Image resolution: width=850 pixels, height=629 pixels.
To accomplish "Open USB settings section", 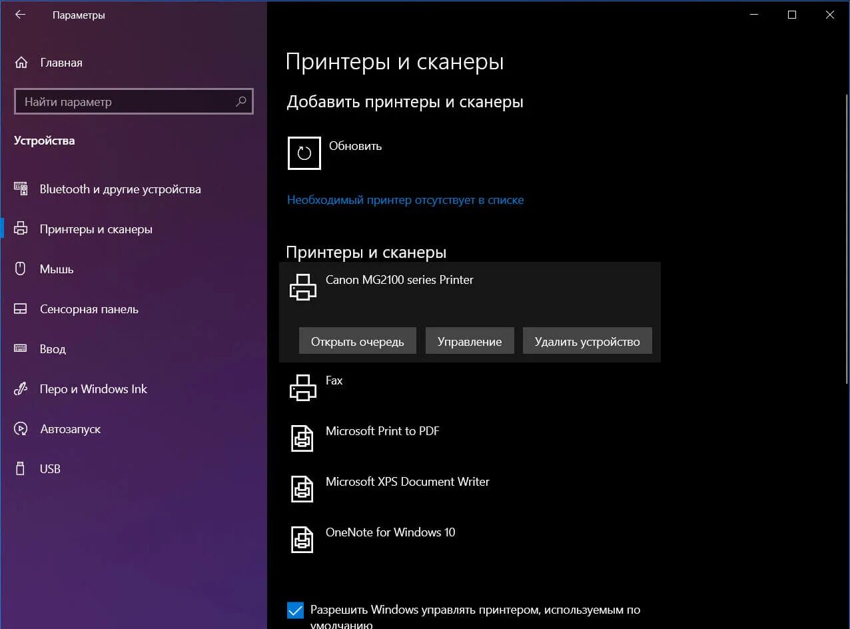I will click(x=50, y=469).
